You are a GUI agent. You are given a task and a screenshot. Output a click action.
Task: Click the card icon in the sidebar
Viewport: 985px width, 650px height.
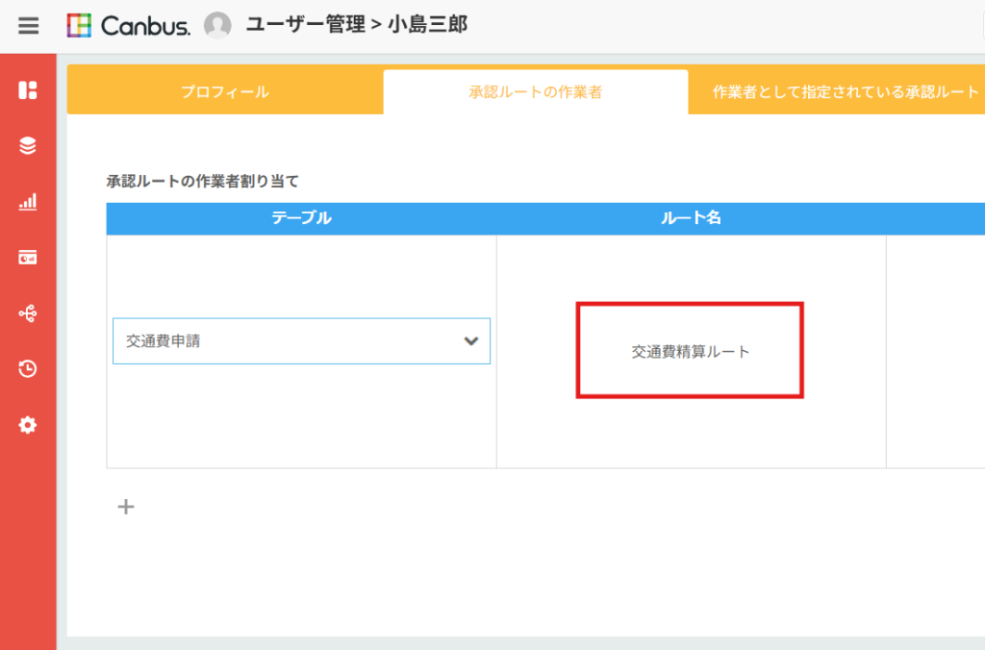[28, 258]
